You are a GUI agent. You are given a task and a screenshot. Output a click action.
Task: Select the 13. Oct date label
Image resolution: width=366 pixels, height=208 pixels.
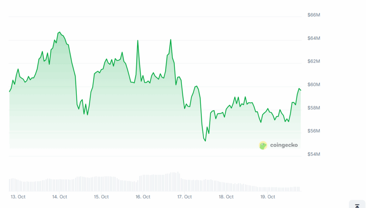18,197
